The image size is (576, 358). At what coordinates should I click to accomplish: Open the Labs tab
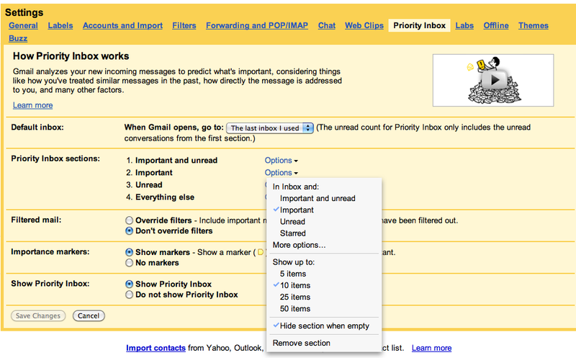(x=464, y=25)
